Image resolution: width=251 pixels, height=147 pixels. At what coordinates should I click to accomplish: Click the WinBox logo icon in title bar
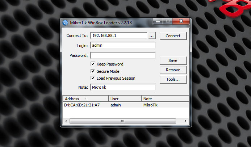66,22
